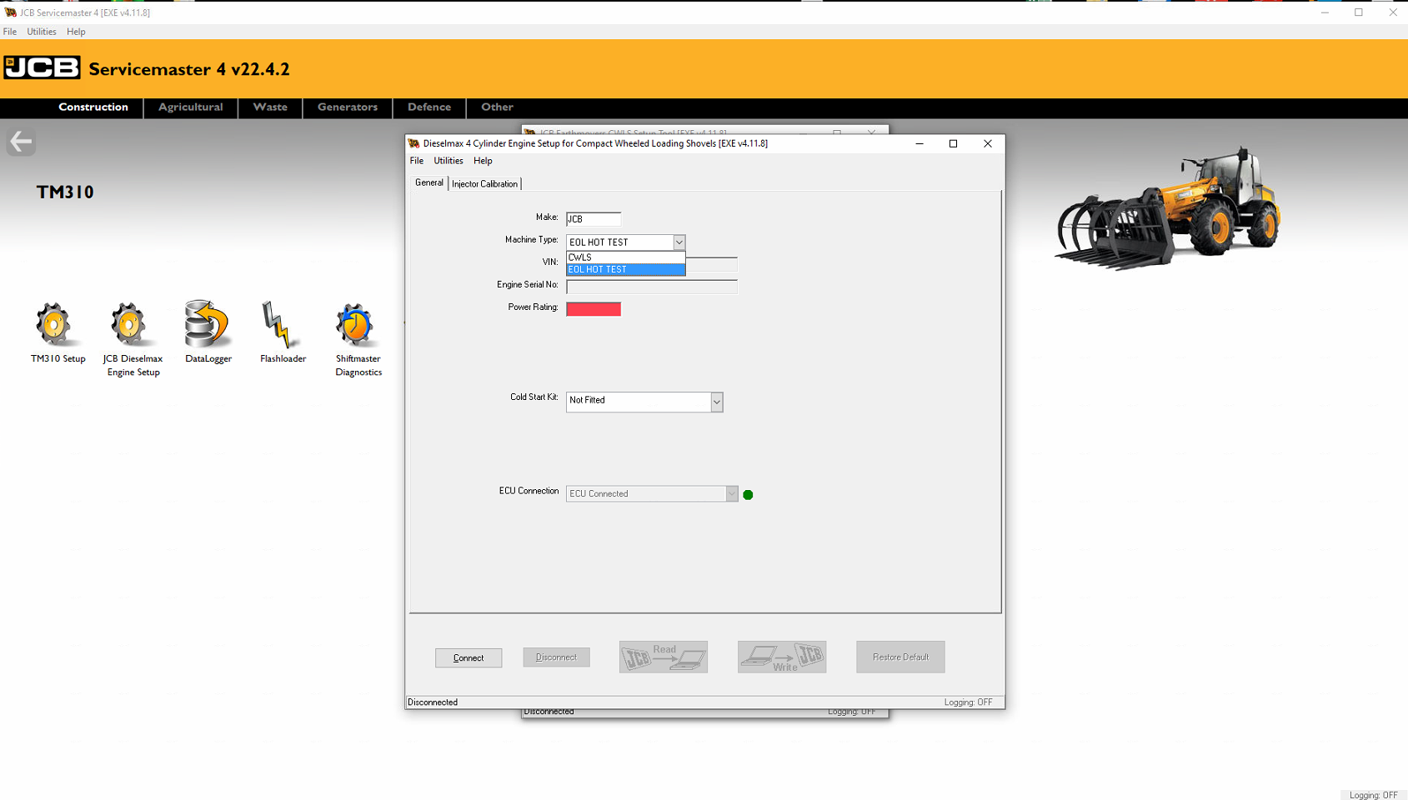Open Utilities menu in Dieselmax dialog
This screenshot has width=1408, height=800.
point(448,161)
